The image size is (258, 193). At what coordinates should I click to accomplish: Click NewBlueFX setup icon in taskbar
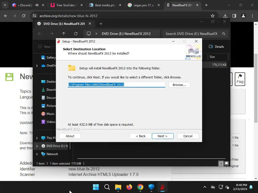163,187
